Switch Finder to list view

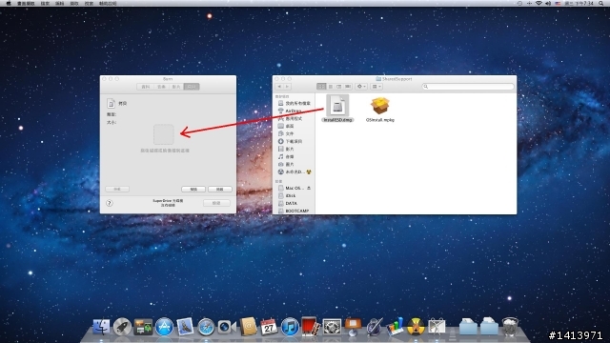[x=331, y=87]
